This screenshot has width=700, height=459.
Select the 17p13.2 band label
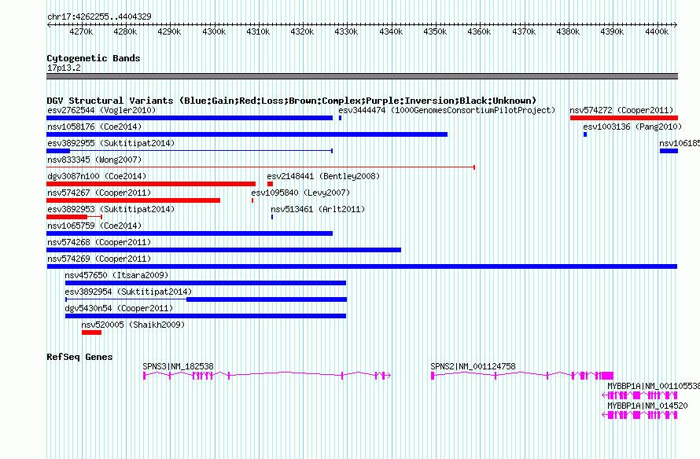[64, 68]
